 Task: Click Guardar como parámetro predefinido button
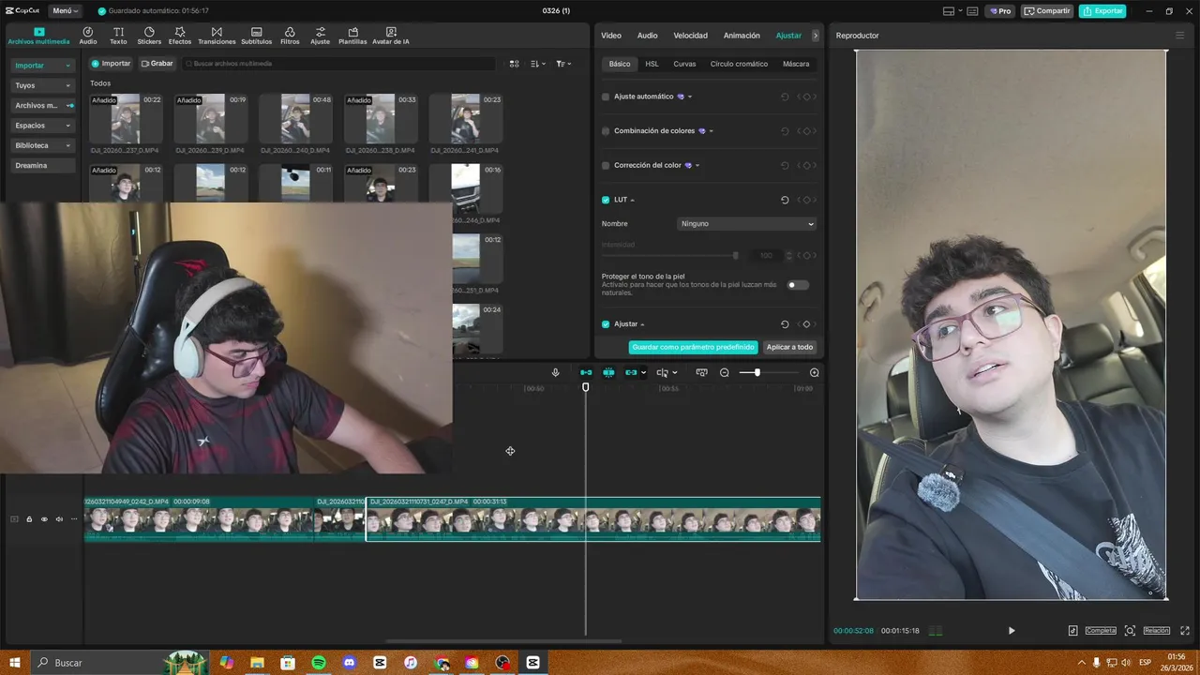click(x=693, y=347)
